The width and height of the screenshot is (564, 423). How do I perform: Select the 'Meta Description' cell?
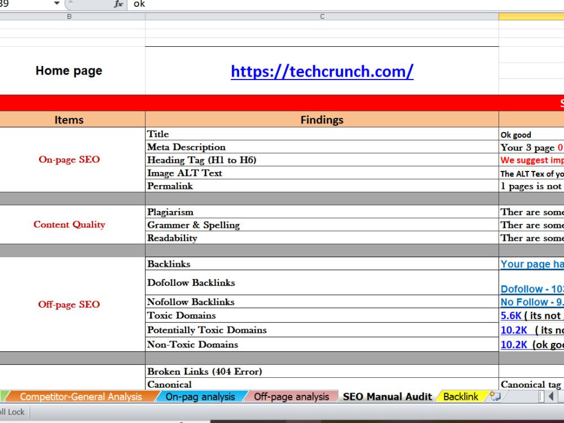[x=322, y=147]
